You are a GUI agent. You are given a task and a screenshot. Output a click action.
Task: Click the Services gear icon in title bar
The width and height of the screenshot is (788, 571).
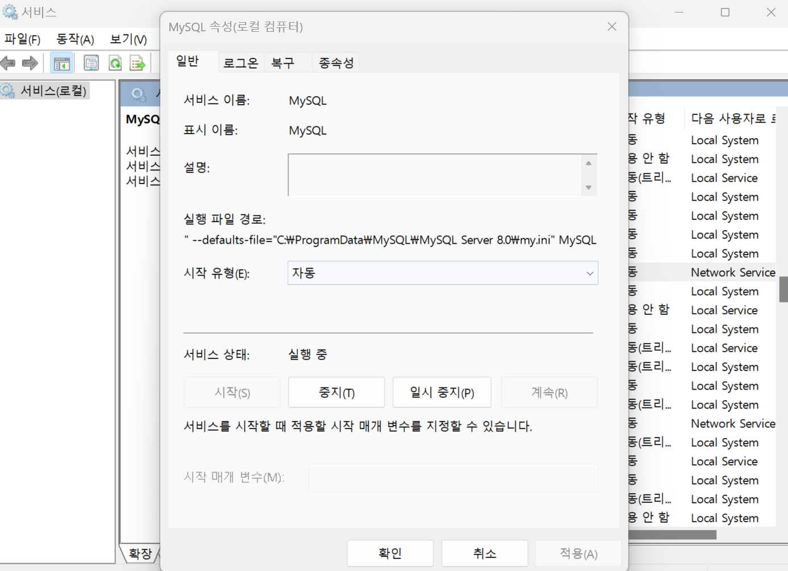coord(10,11)
